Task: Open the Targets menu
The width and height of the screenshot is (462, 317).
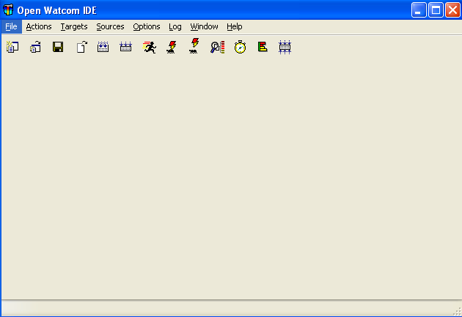Action: tap(74, 26)
